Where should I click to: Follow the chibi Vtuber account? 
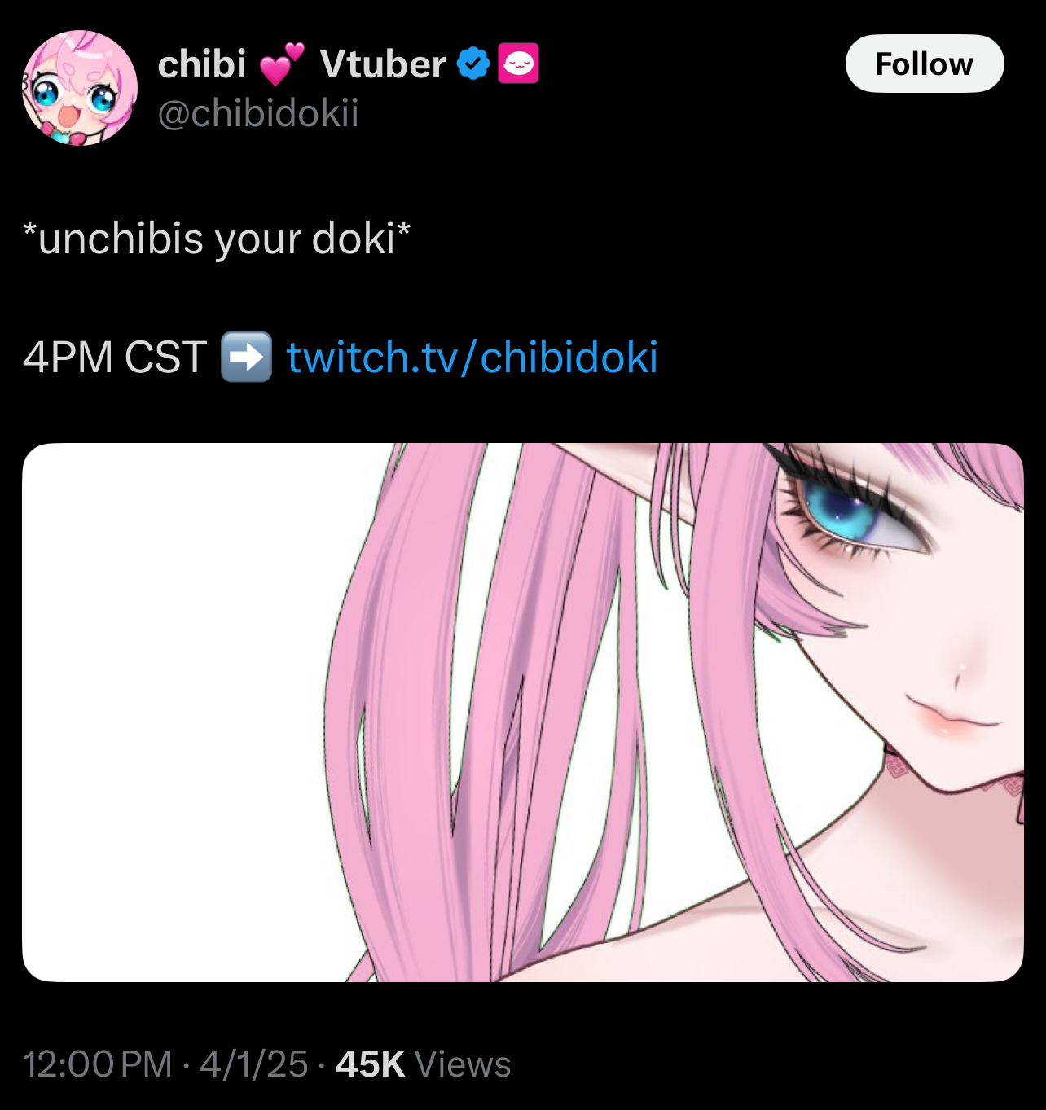[x=925, y=64]
